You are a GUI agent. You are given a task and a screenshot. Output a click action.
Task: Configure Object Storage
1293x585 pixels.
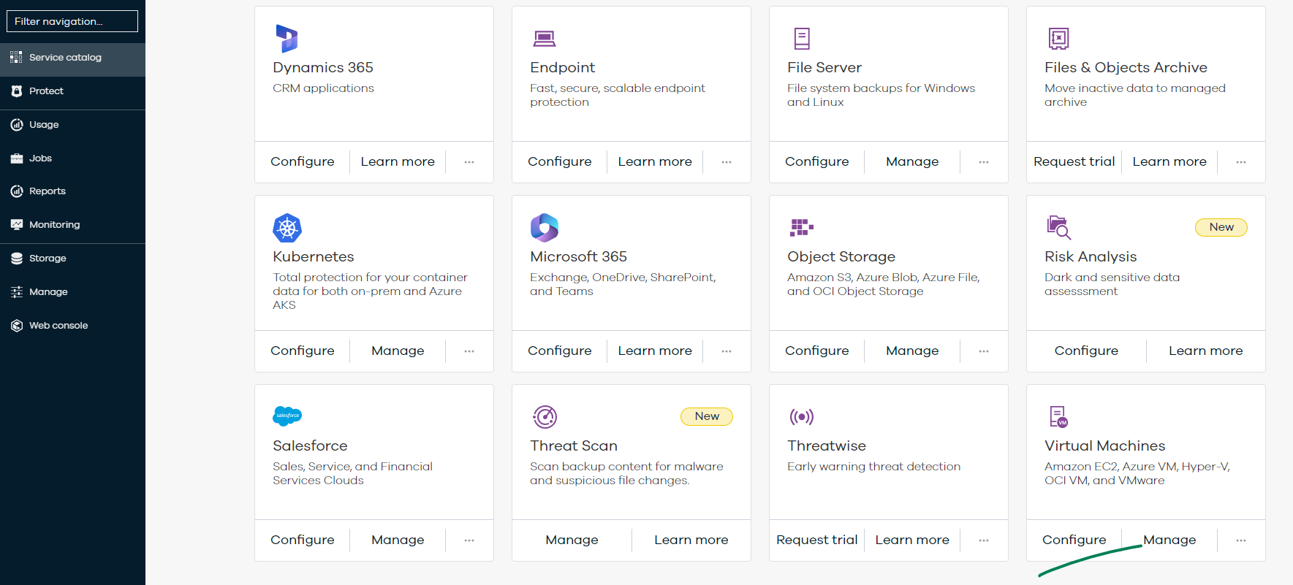pyautogui.click(x=817, y=351)
